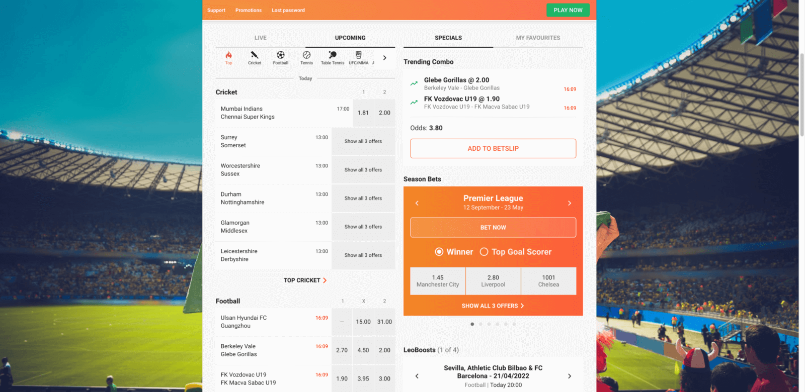Open TOP CRICKET link
Screen dimensions: 805x392
305,280
